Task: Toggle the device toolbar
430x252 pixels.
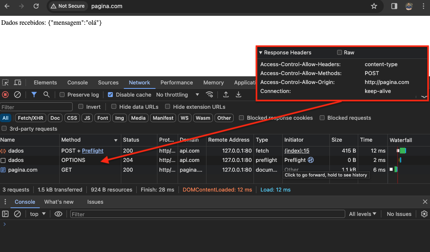Action: [17, 82]
